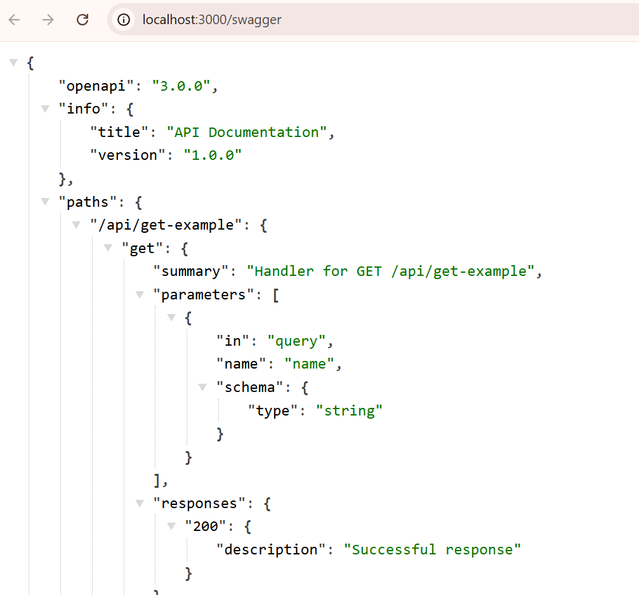Collapse the root JSON object
Image resolution: width=639 pixels, height=595 pixels.
pyautogui.click(x=13, y=62)
